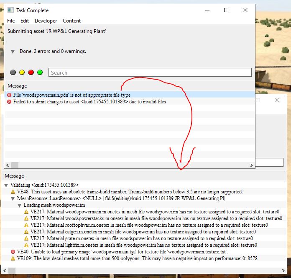Collapse the 'Done. 2 errors' disclosure triangle
The image size is (291, 278).
pos(13,52)
